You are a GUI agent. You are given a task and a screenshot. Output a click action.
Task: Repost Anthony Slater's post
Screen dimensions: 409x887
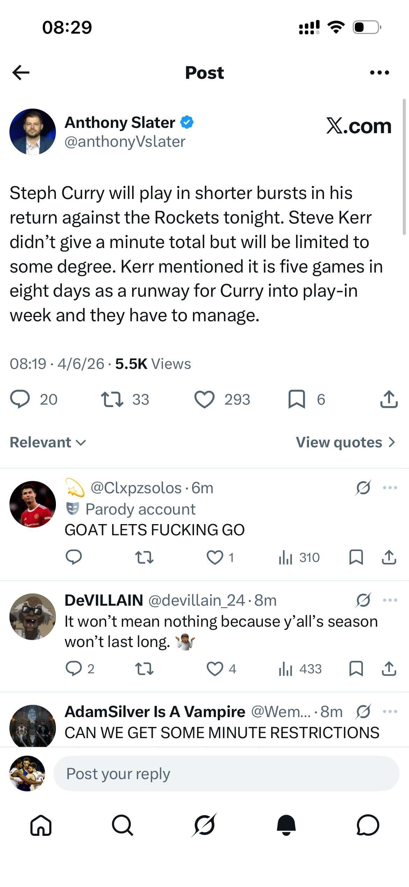pos(112,399)
